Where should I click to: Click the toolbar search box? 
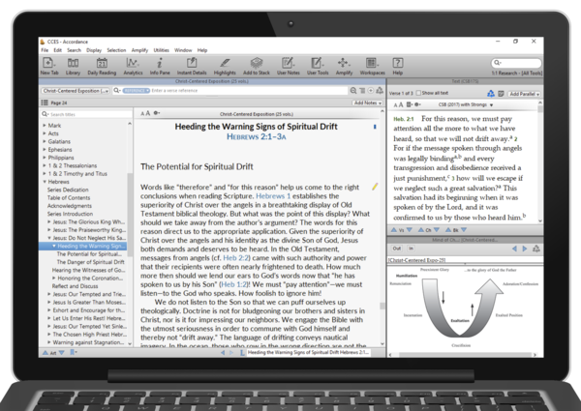(516, 63)
